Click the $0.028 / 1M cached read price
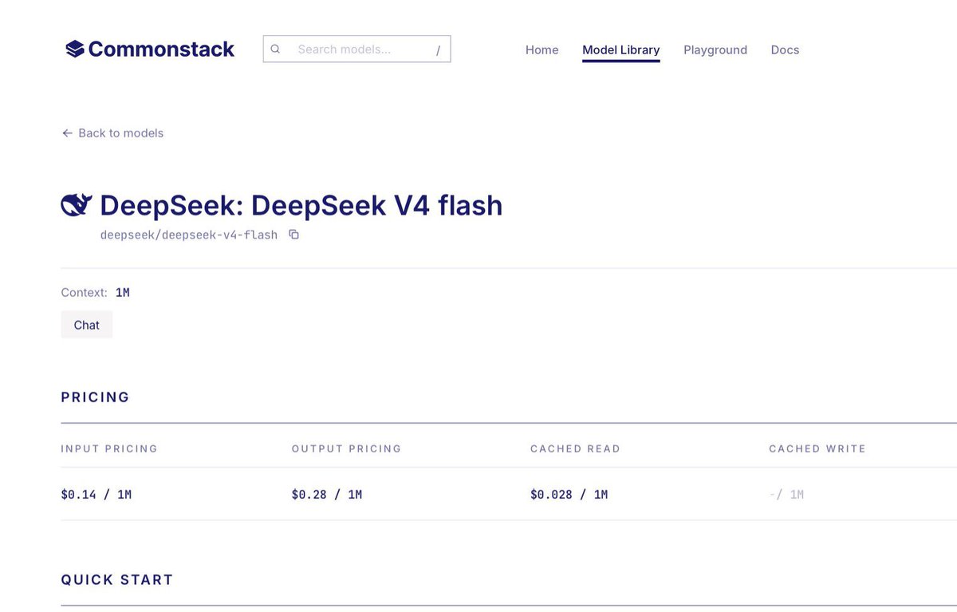957x612 pixels. (x=569, y=495)
